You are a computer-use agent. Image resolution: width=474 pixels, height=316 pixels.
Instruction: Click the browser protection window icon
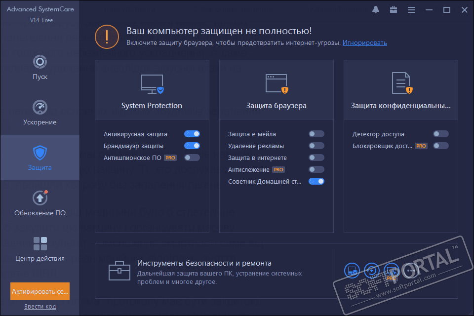277,83
